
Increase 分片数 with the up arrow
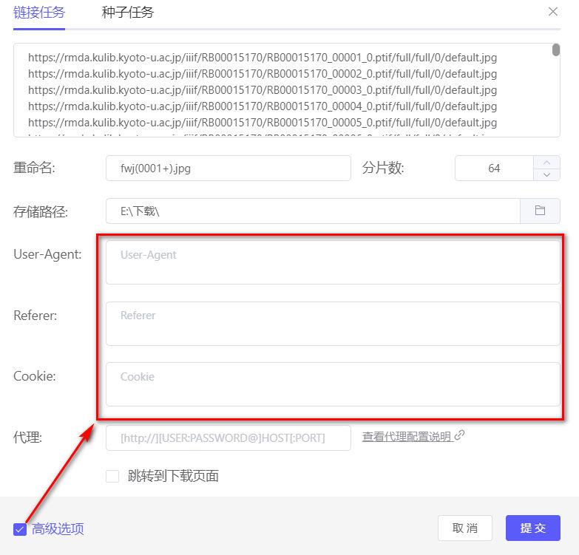pos(546,162)
